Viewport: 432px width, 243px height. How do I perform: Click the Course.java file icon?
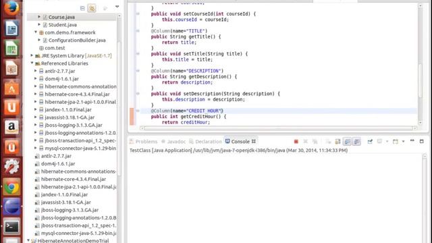[x=45, y=17]
